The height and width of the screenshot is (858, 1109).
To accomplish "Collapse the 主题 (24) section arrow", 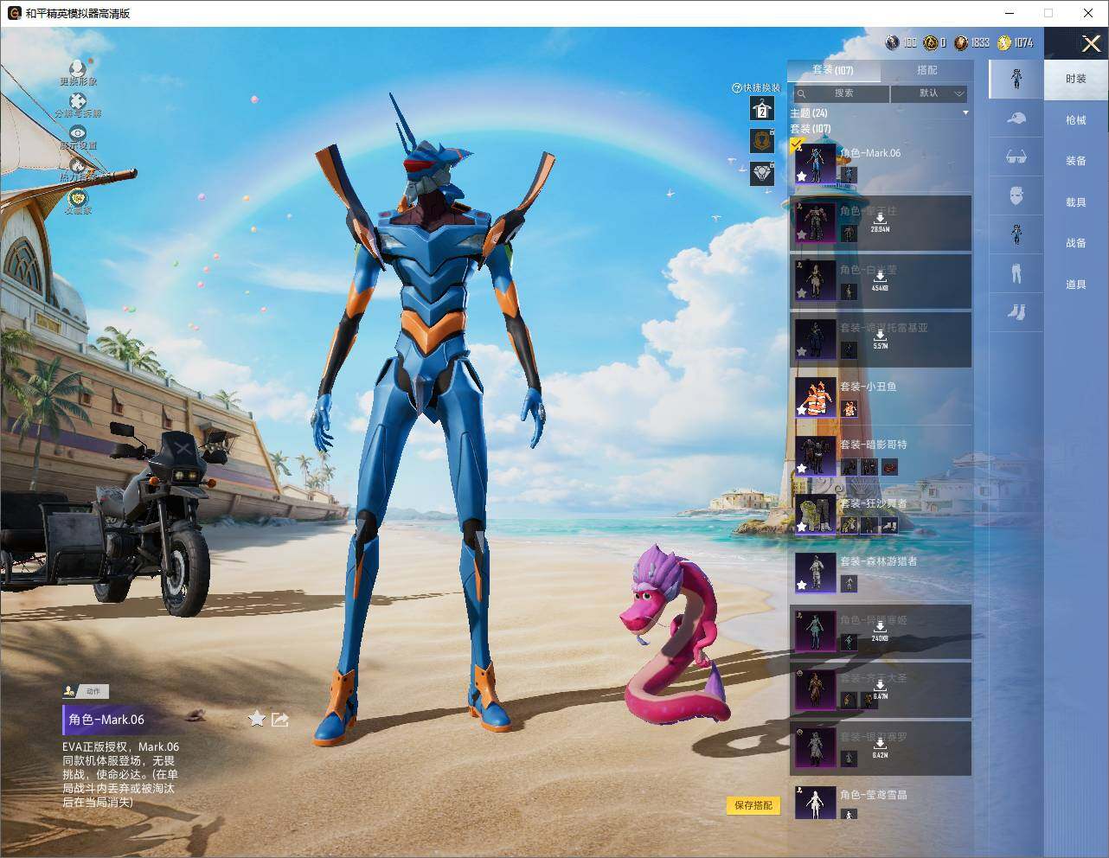I will click(x=965, y=113).
